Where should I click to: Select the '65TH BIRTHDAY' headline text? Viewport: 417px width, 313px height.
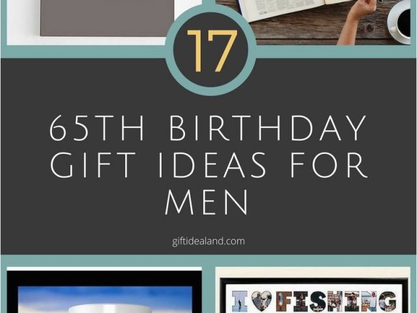(208, 128)
